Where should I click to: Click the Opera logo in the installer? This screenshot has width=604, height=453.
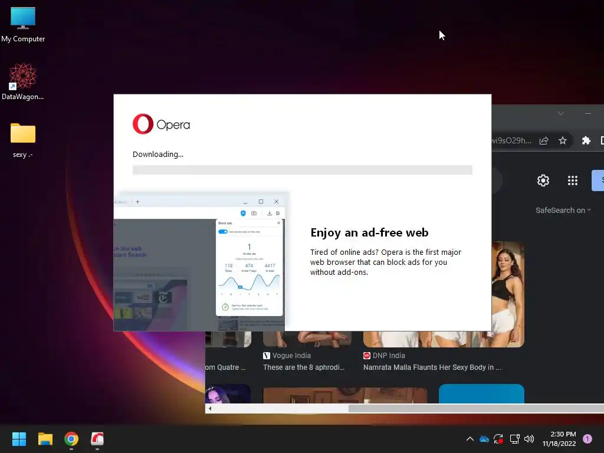coord(161,124)
